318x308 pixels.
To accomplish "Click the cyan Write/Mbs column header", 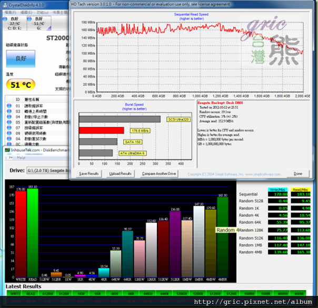I will click(x=277, y=190).
